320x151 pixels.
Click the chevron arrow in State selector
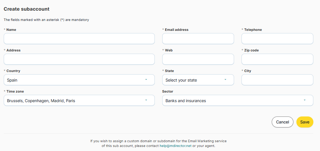click(225, 79)
